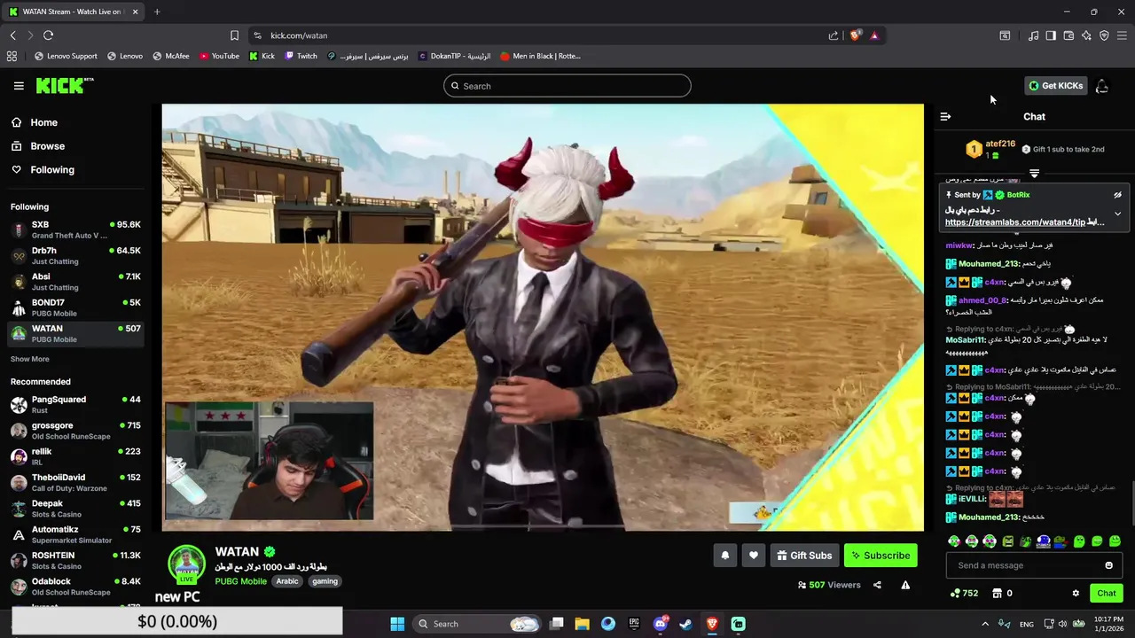Viewport: 1135px width, 638px height.
Task: Report the stream warning icon
Action: click(x=905, y=585)
